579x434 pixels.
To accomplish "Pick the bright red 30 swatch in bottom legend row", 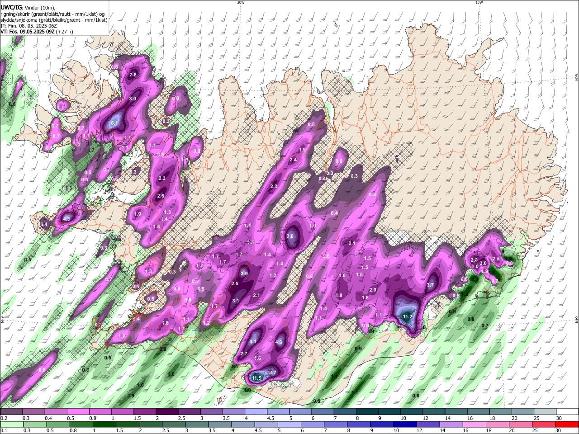I will pyautogui.click(x=566, y=424).
